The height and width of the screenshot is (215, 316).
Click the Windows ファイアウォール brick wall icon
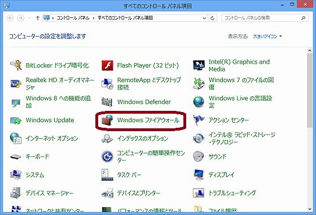107,120
